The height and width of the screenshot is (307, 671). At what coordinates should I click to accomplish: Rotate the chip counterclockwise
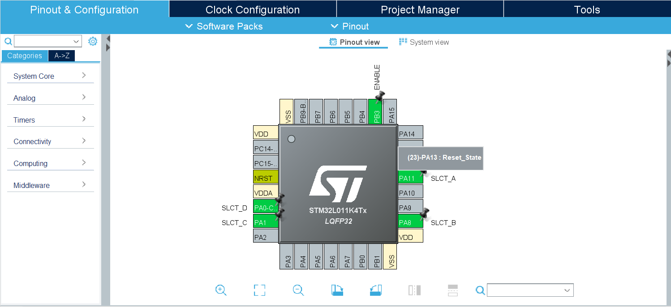coord(375,290)
